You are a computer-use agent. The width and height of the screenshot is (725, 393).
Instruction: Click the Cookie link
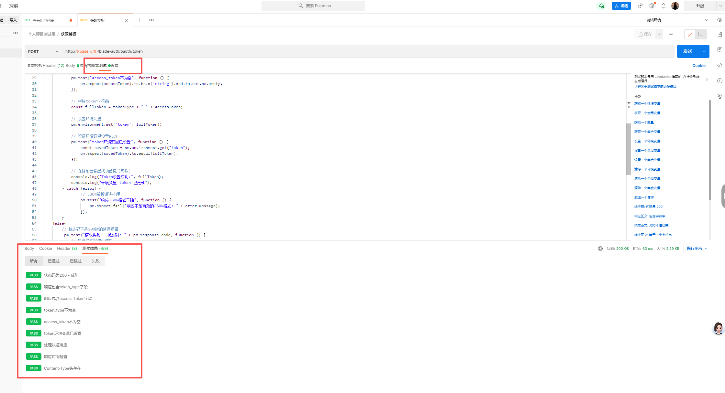699,66
